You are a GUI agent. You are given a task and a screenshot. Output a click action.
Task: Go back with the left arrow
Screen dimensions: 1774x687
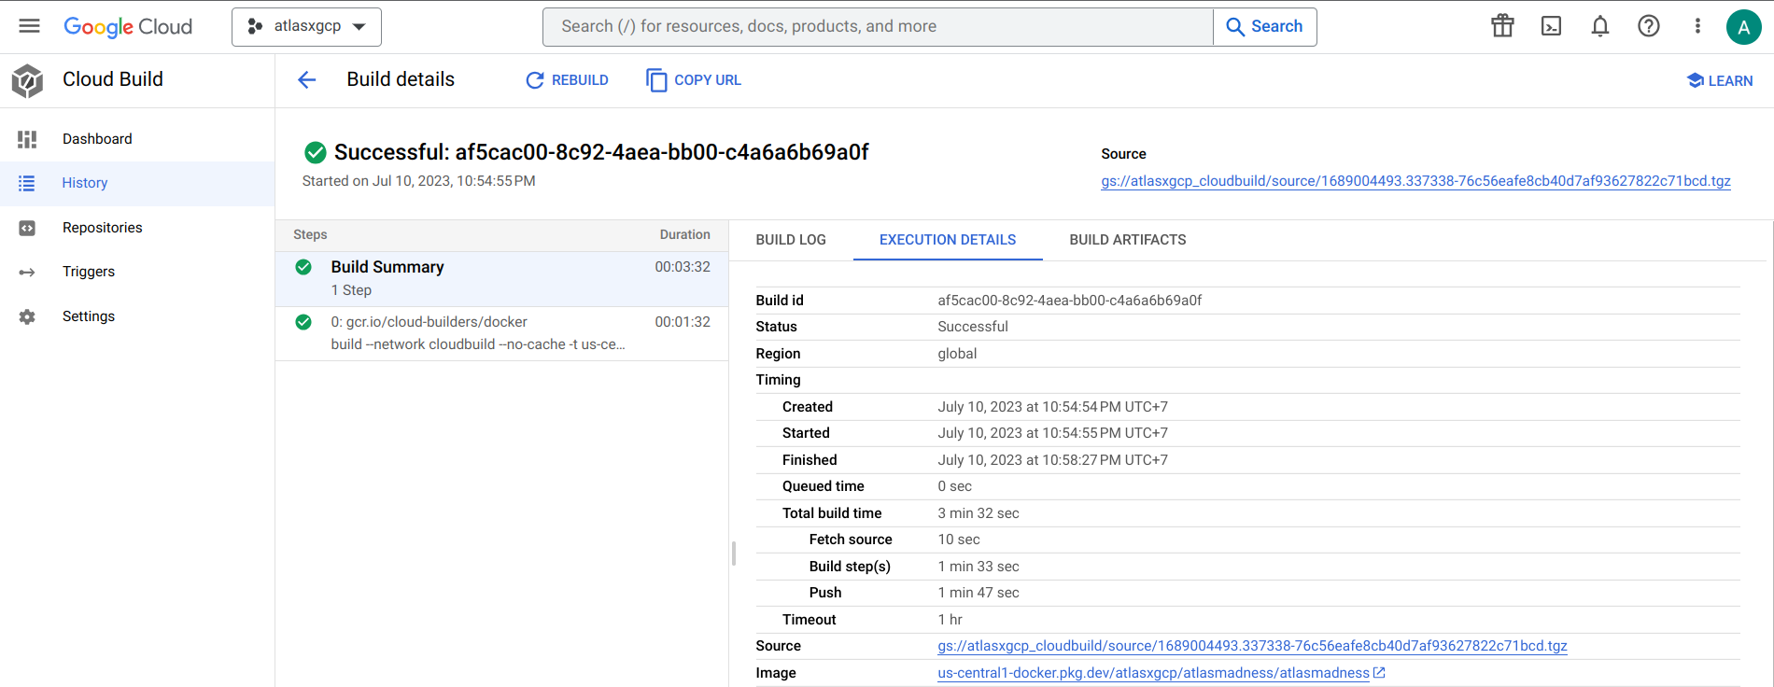coord(306,80)
